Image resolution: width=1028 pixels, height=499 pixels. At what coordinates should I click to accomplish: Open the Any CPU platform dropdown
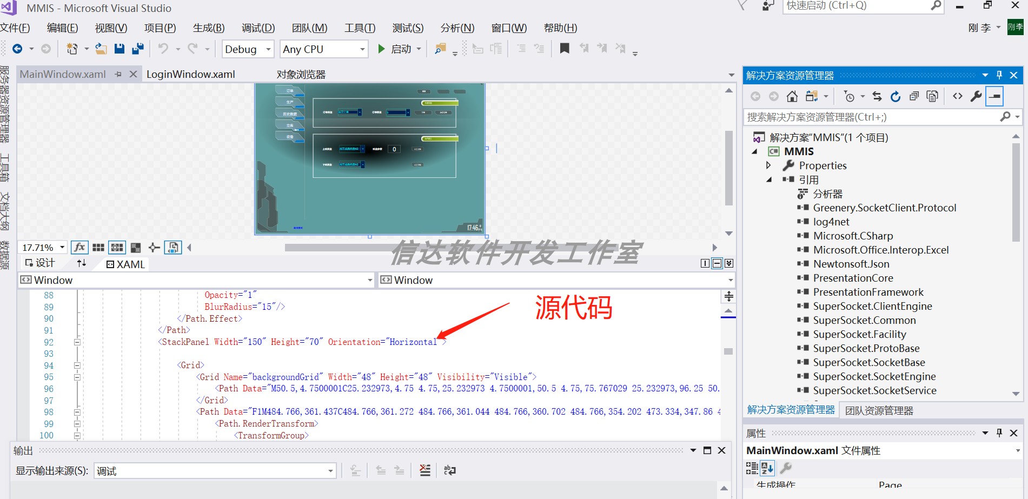362,49
